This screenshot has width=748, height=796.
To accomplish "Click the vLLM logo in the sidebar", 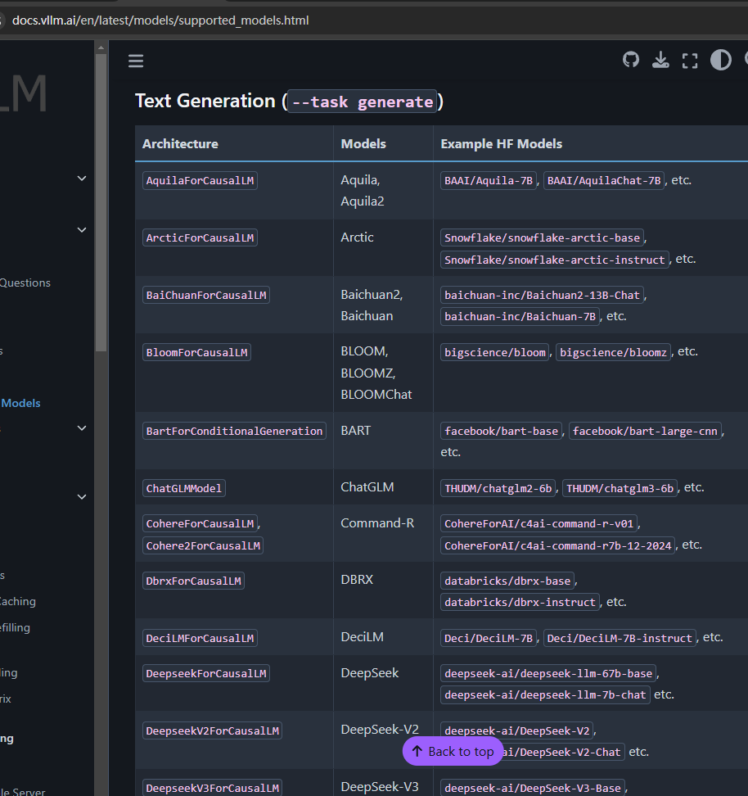I will 23,94.
